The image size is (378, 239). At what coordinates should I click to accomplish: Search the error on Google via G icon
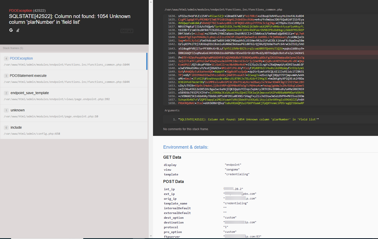(11, 30)
